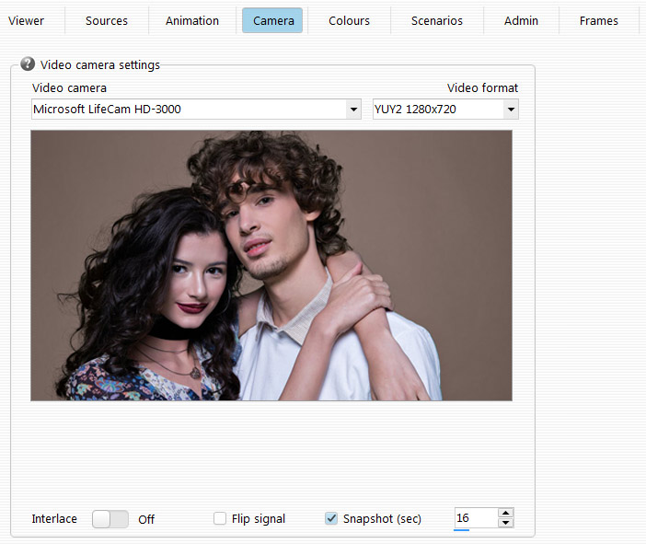Open the Sources tab

click(x=107, y=20)
